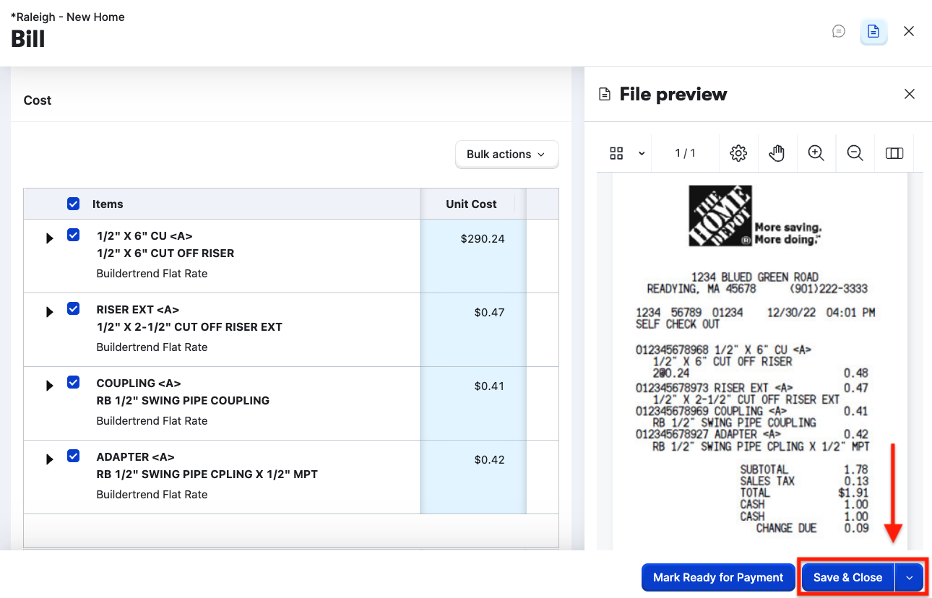This screenshot has width=932, height=598.
Task: Click Mark Ready for Payment
Action: pos(718,578)
